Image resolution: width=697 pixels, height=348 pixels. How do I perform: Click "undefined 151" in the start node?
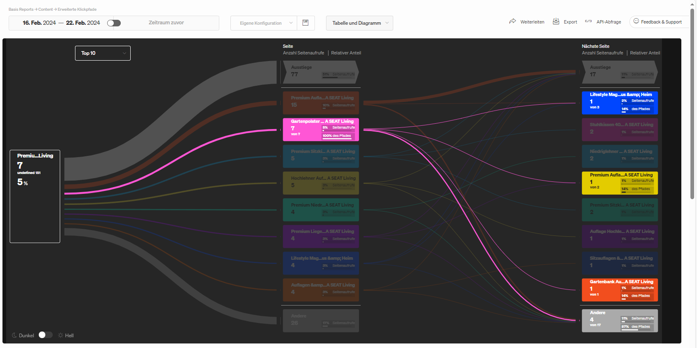tap(29, 173)
